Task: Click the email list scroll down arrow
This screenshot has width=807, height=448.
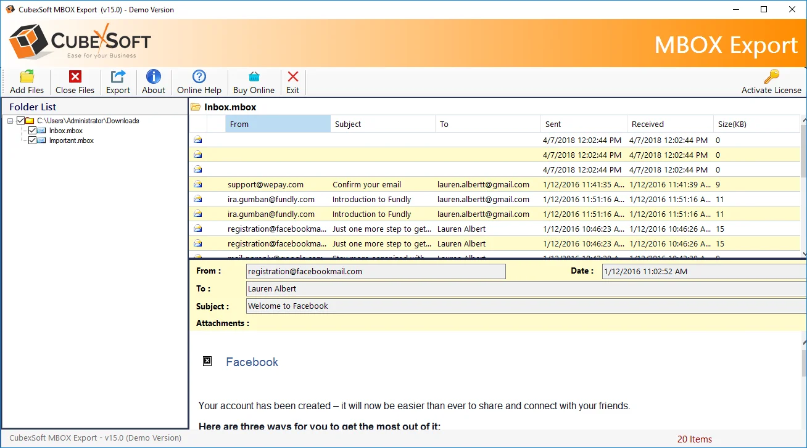Action: 803,253
